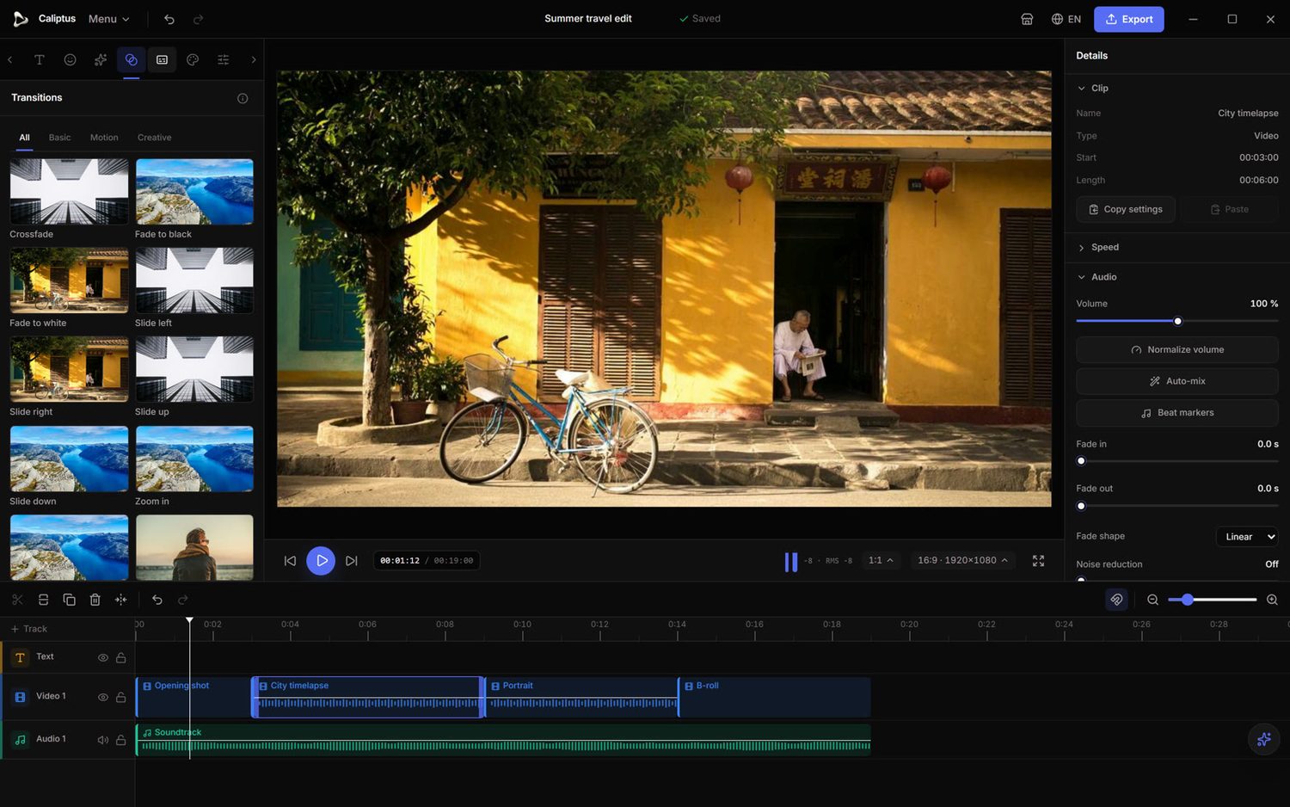This screenshot has width=1290, height=807.
Task: Lock the Text track
Action: (x=121, y=657)
